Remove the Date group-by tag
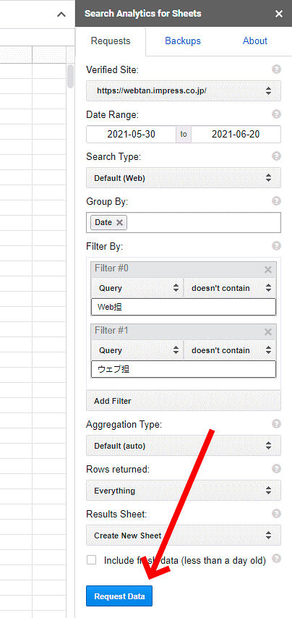The image size is (292, 618). tap(120, 223)
